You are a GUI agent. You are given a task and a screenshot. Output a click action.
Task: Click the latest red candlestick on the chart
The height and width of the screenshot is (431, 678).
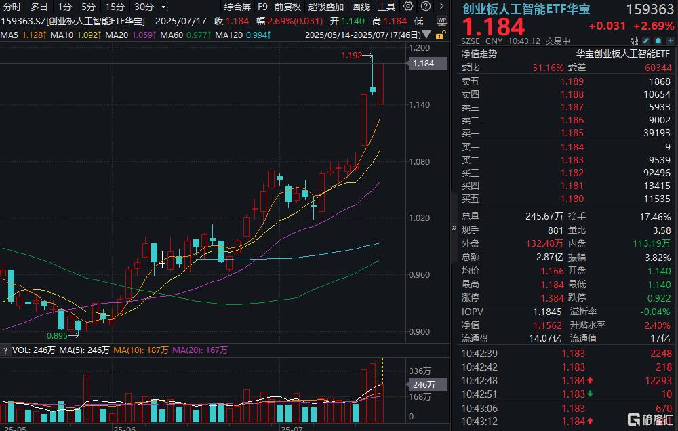(x=380, y=84)
